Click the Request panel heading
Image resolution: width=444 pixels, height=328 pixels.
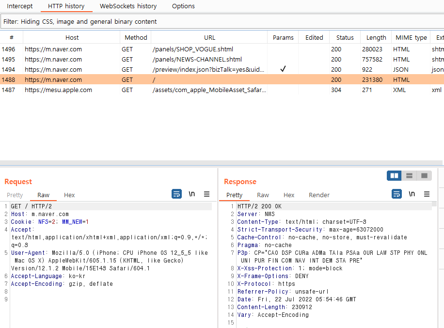(x=18, y=182)
